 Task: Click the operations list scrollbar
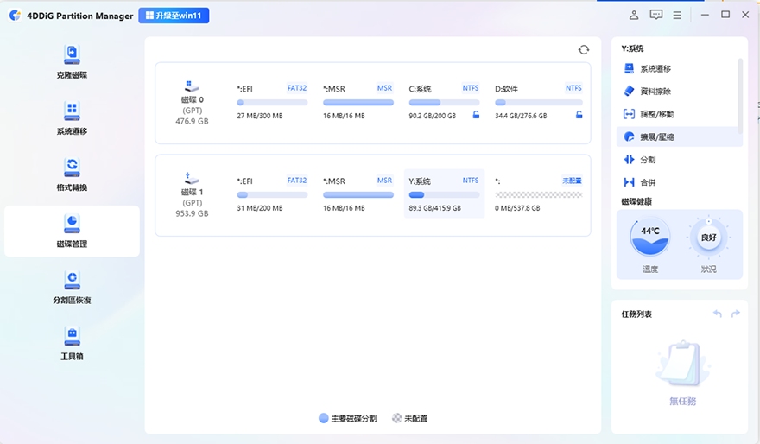coord(740,95)
